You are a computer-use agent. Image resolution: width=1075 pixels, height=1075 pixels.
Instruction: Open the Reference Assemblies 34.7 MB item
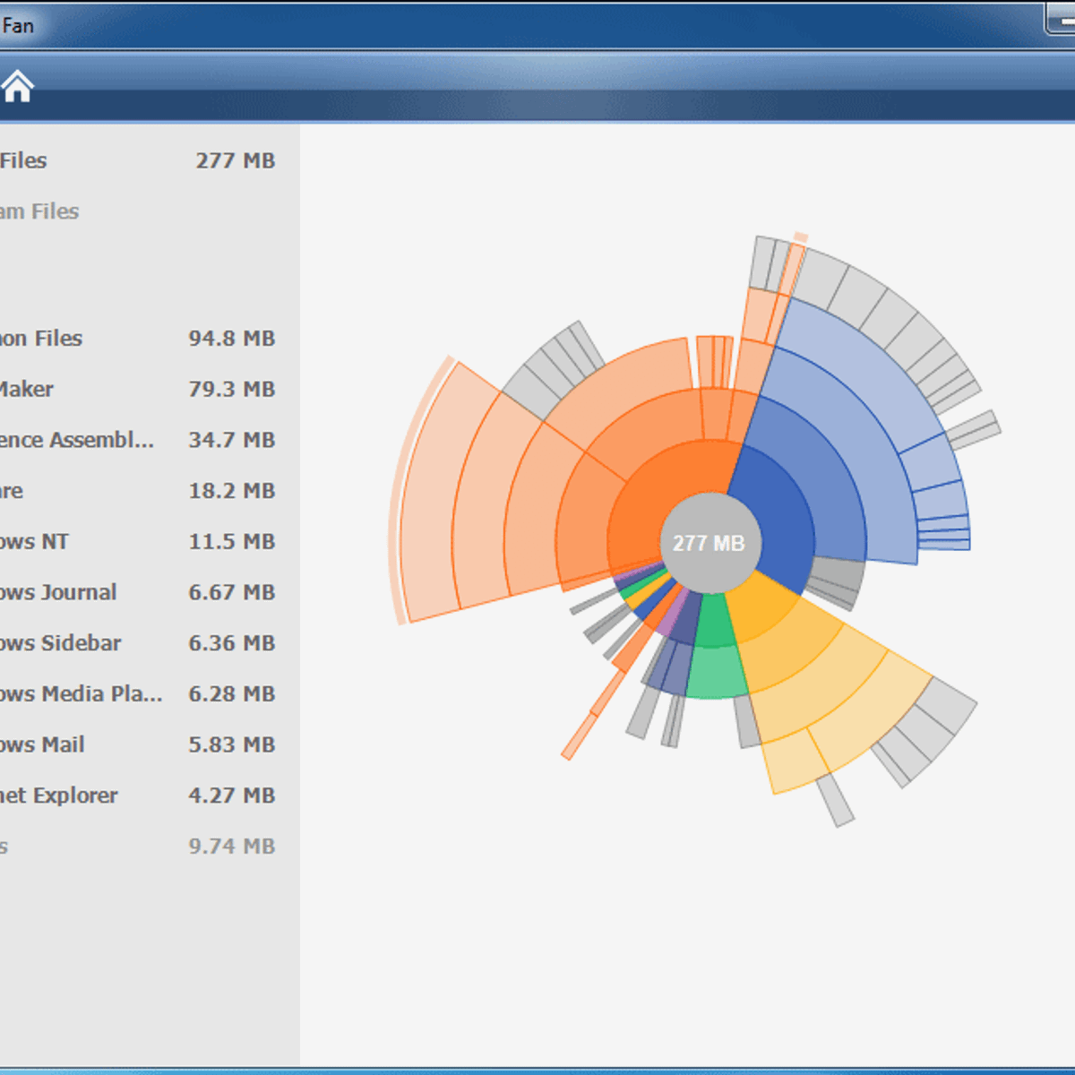[x=134, y=441]
